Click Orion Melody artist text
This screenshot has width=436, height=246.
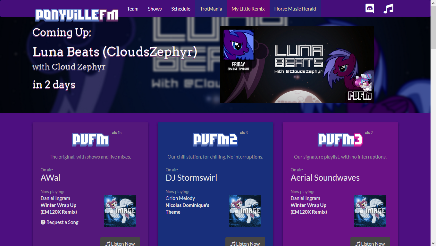(x=180, y=198)
